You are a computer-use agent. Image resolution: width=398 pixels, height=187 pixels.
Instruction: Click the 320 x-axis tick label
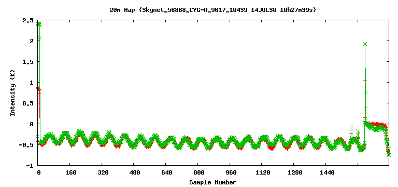[103, 172]
